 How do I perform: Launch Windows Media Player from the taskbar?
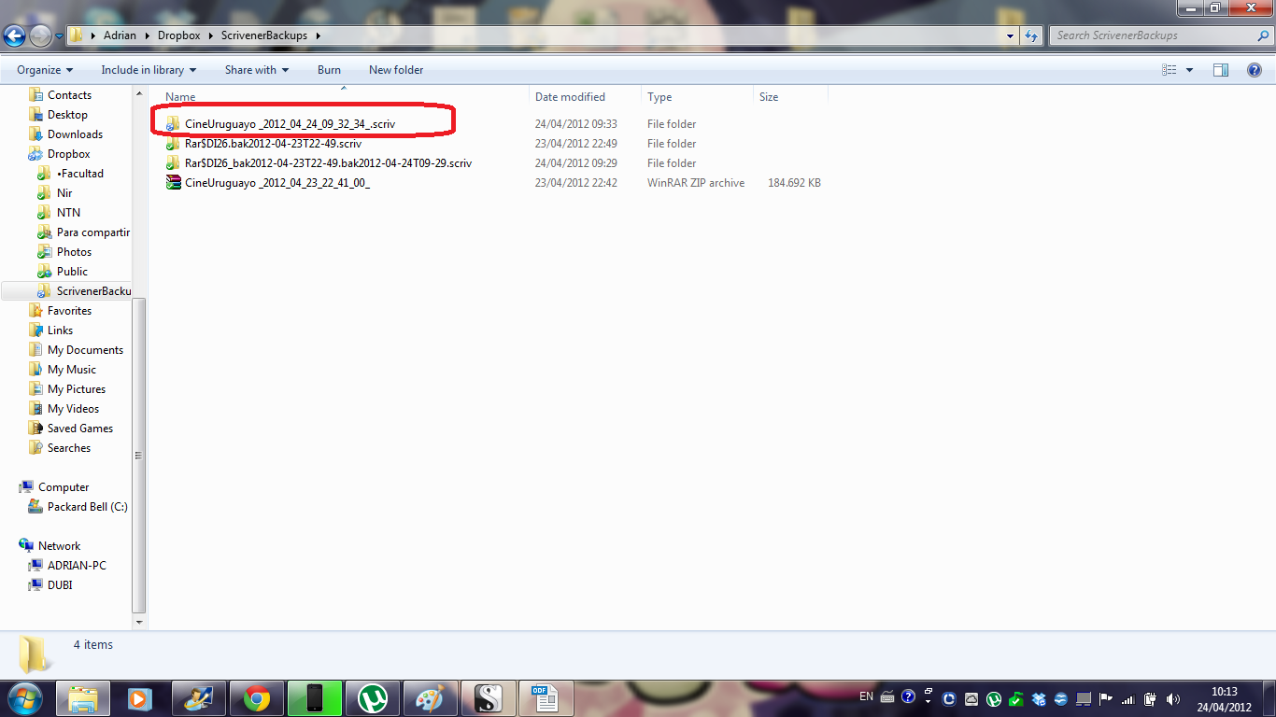(x=140, y=698)
